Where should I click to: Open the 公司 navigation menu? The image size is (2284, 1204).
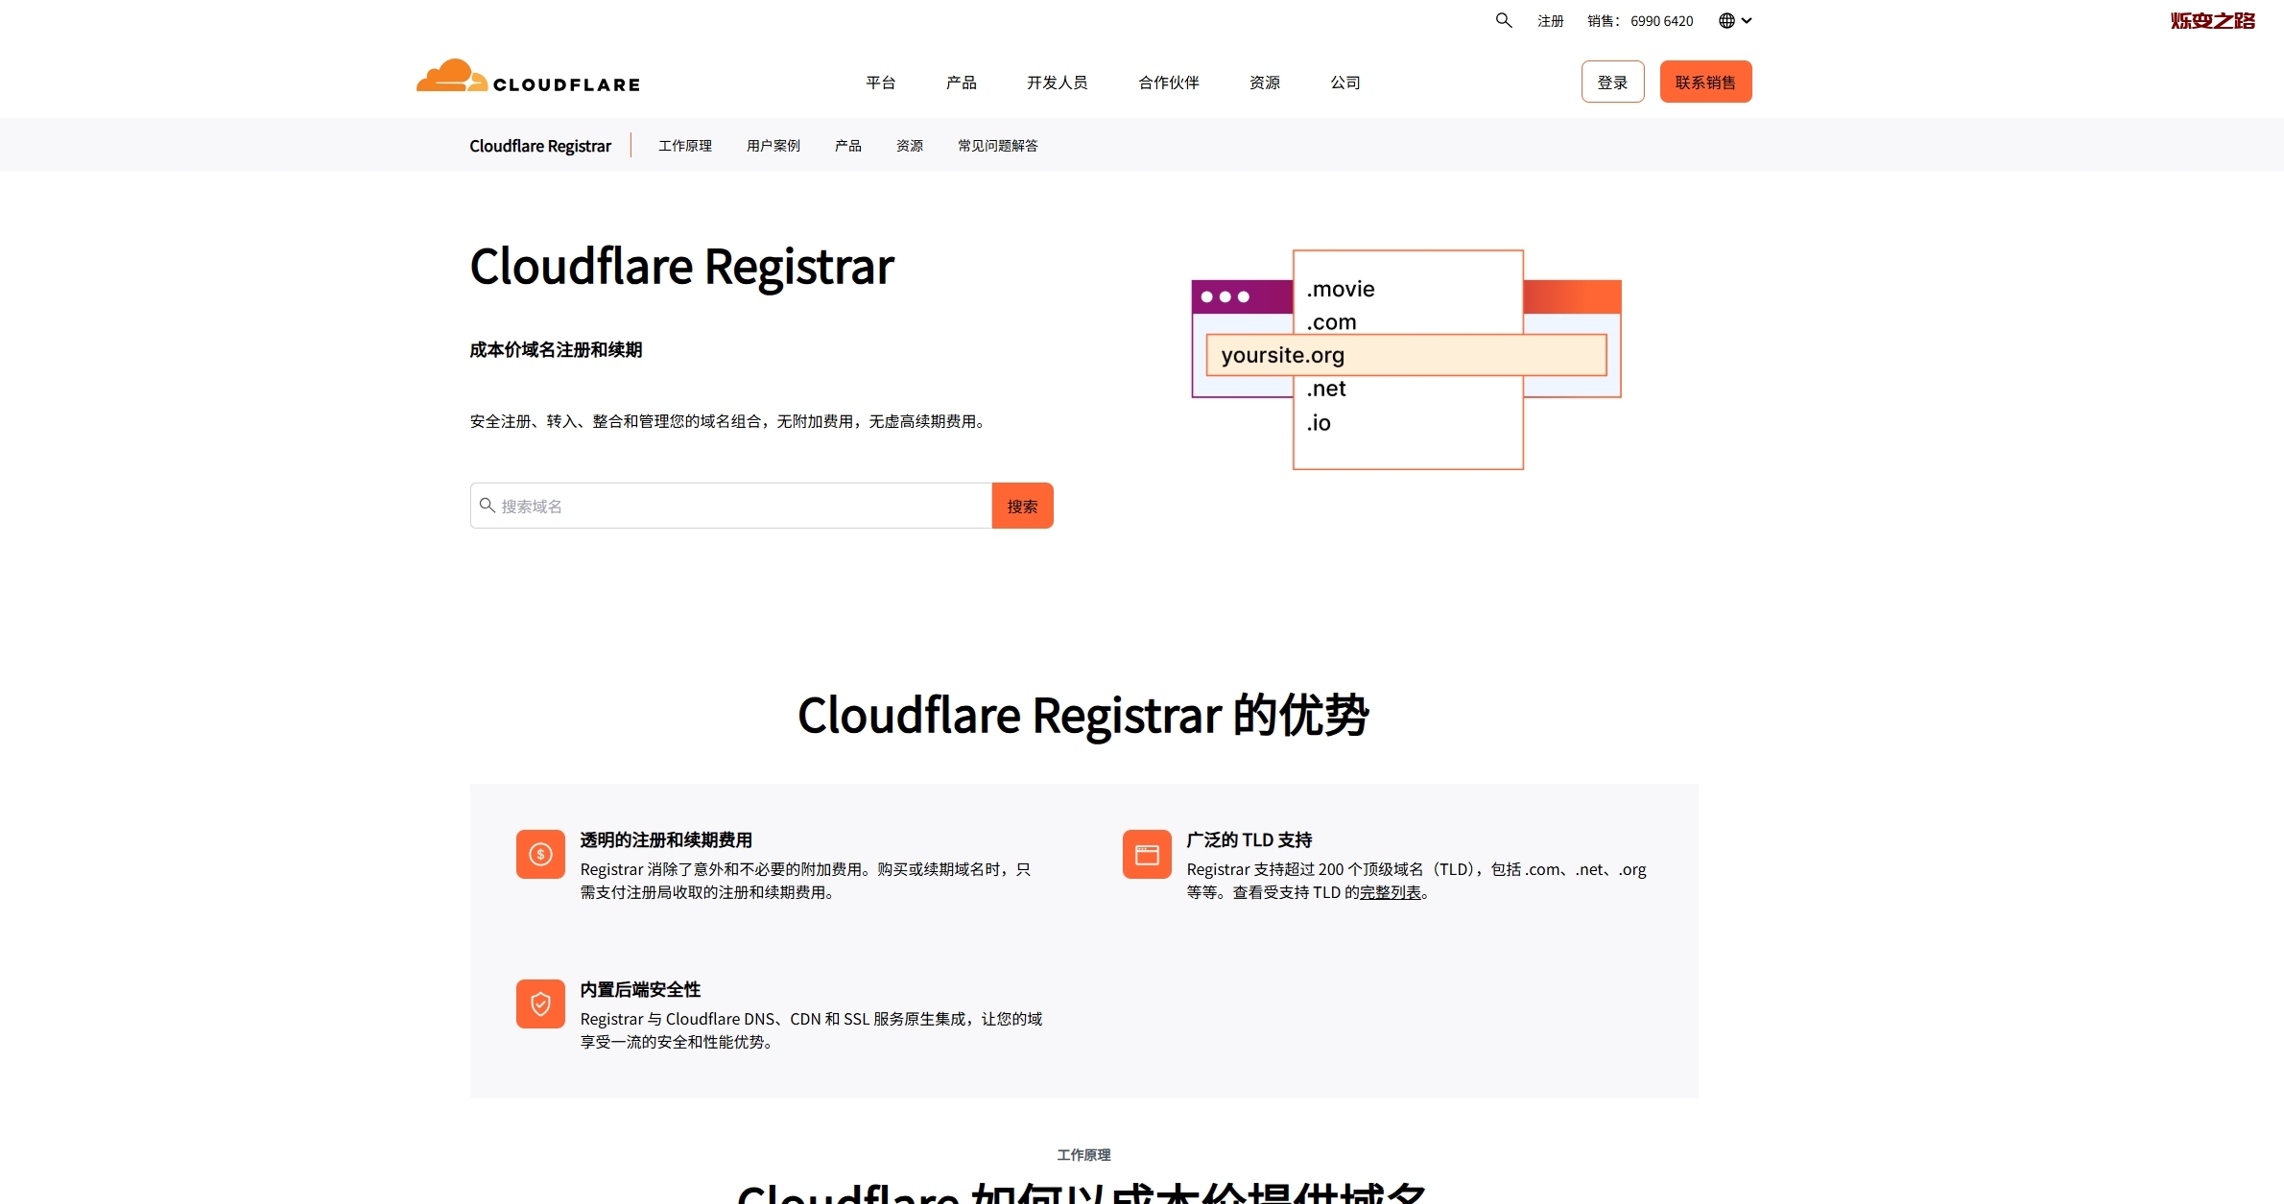(x=1344, y=83)
